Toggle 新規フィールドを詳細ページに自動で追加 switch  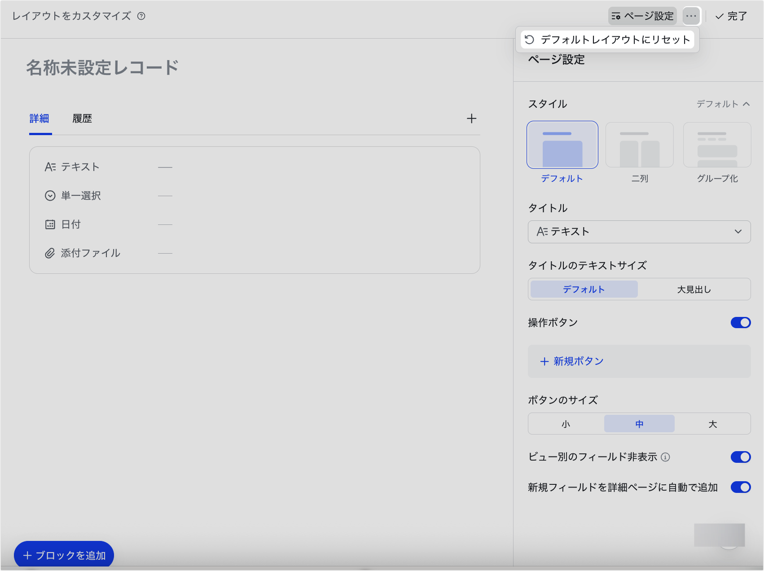pos(741,487)
